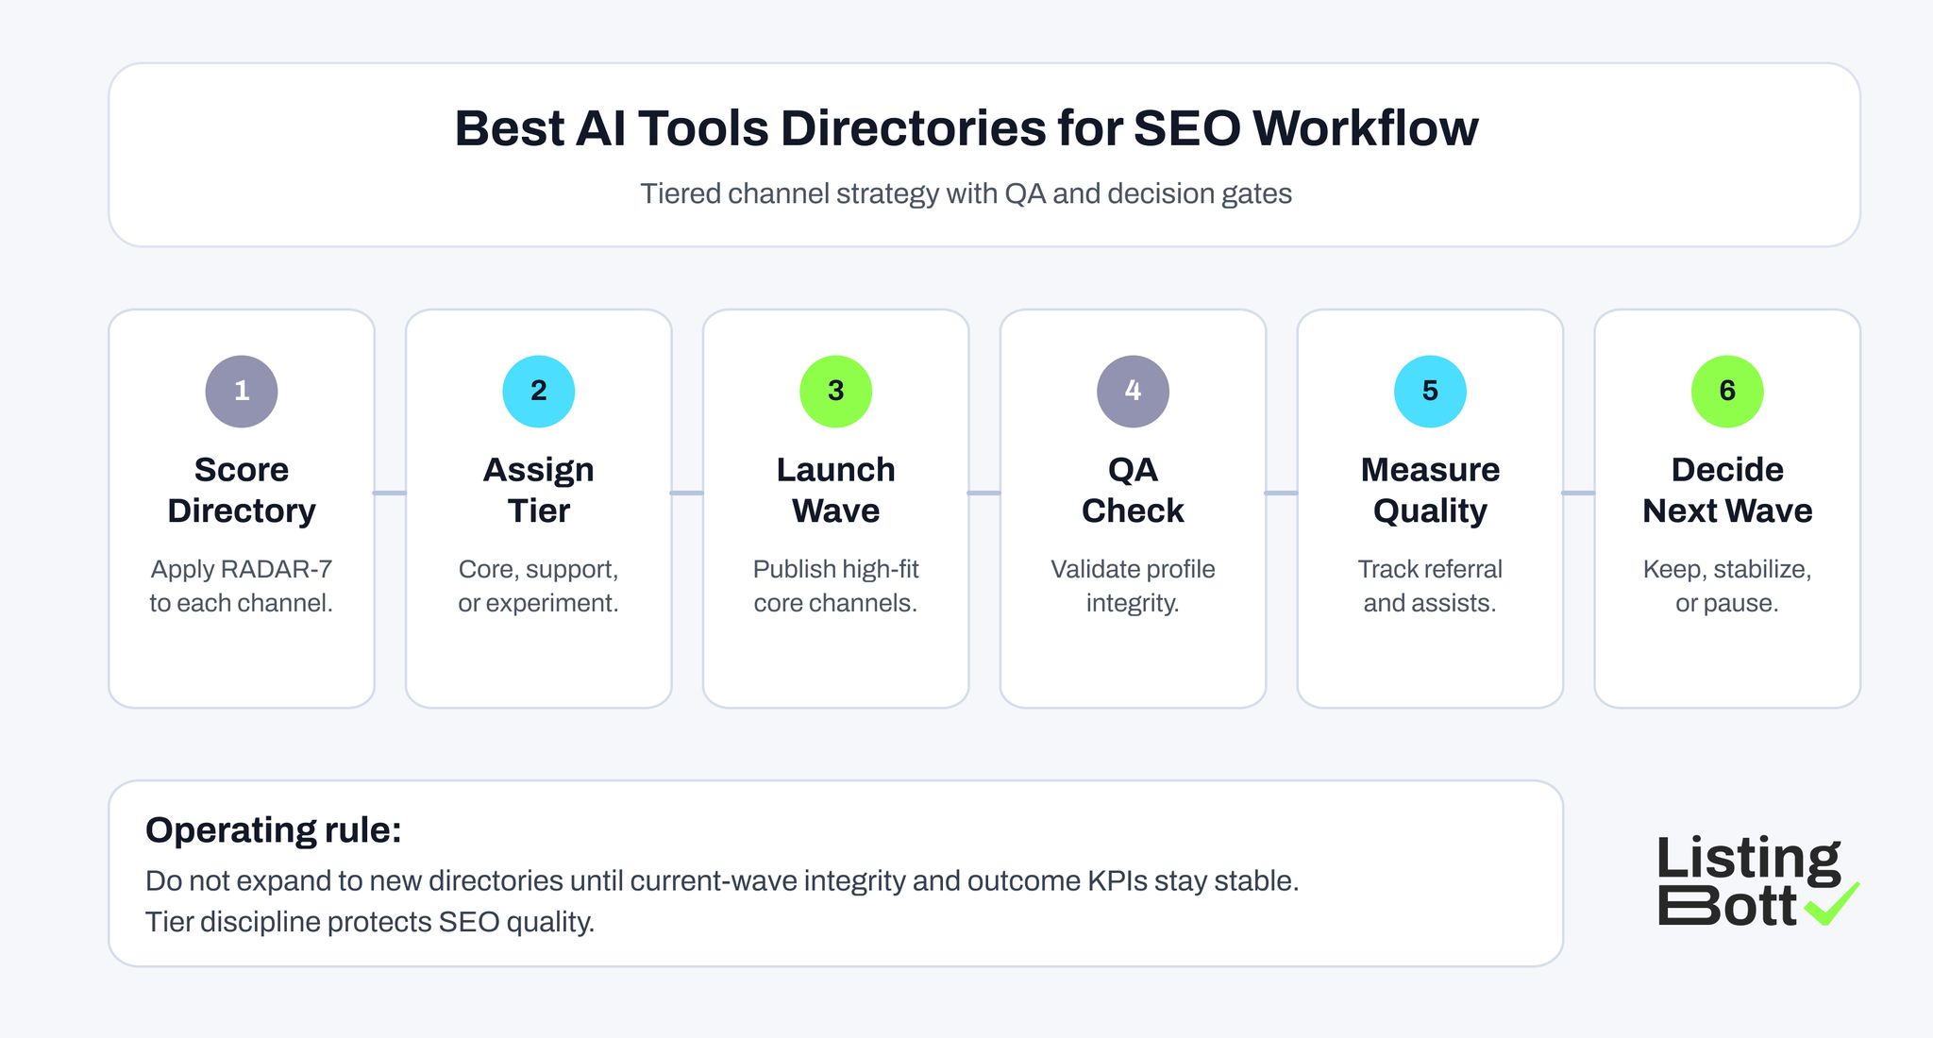Click the numbered circle for step 1
The width and height of the screenshot is (1933, 1038).
pos(242,391)
